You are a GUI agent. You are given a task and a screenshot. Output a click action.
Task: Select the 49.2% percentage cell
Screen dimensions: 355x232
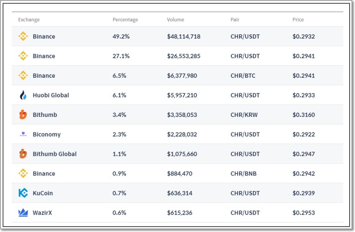click(x=121, y=36)
